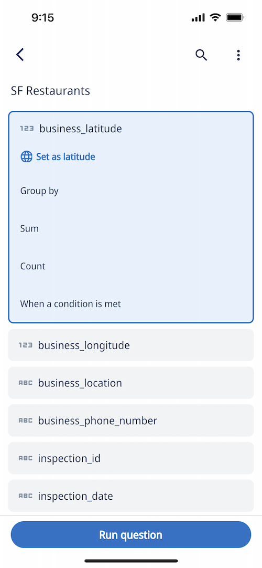The image size is (262, 568).
Task: Open the three-dot overflow menu
Action: point(238,55)
